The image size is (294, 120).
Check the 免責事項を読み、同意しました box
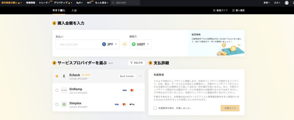[x=155, y=108]
